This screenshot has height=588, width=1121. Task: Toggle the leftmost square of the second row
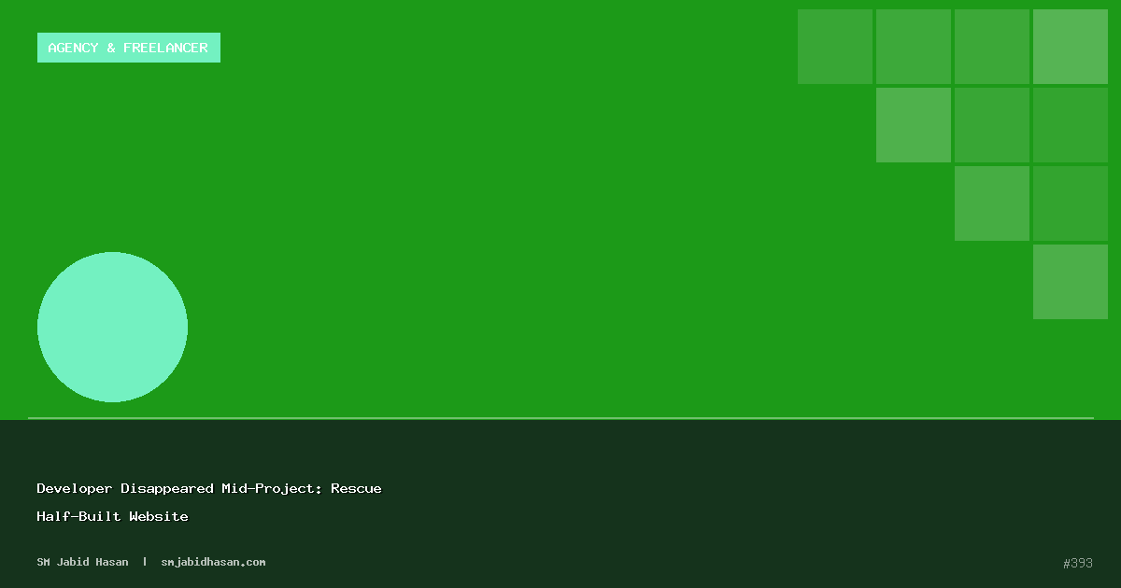tap(914, 125)
